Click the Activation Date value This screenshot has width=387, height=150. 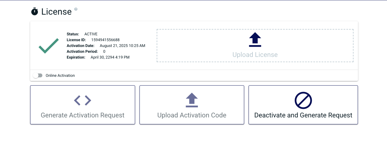122,46
